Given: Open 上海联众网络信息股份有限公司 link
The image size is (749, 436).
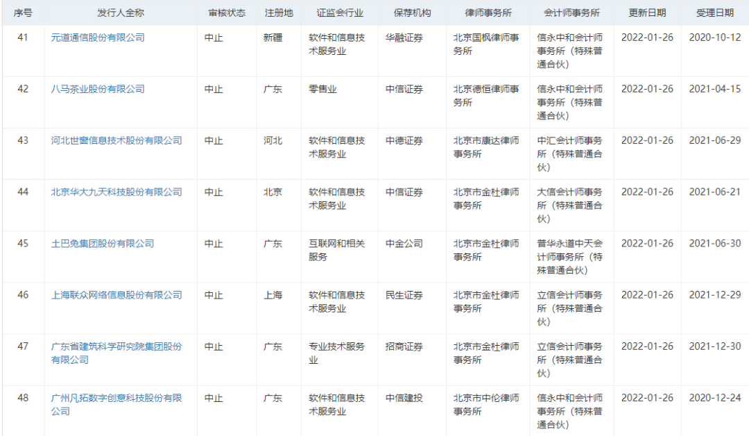Looking at the screenshot, I should tap(117, 296).
